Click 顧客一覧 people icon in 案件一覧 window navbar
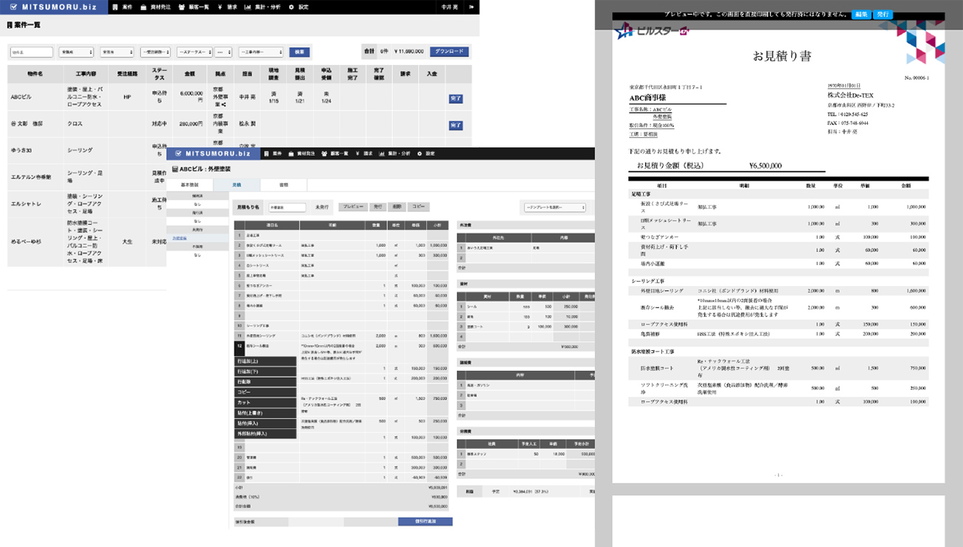 tap(182, 7)
